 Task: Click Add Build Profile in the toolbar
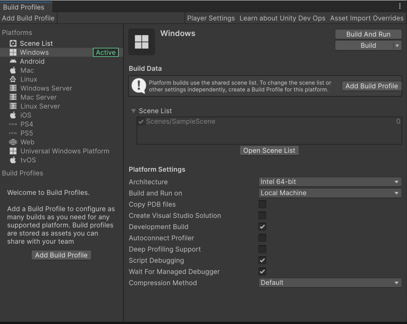[x=28, y=18]
